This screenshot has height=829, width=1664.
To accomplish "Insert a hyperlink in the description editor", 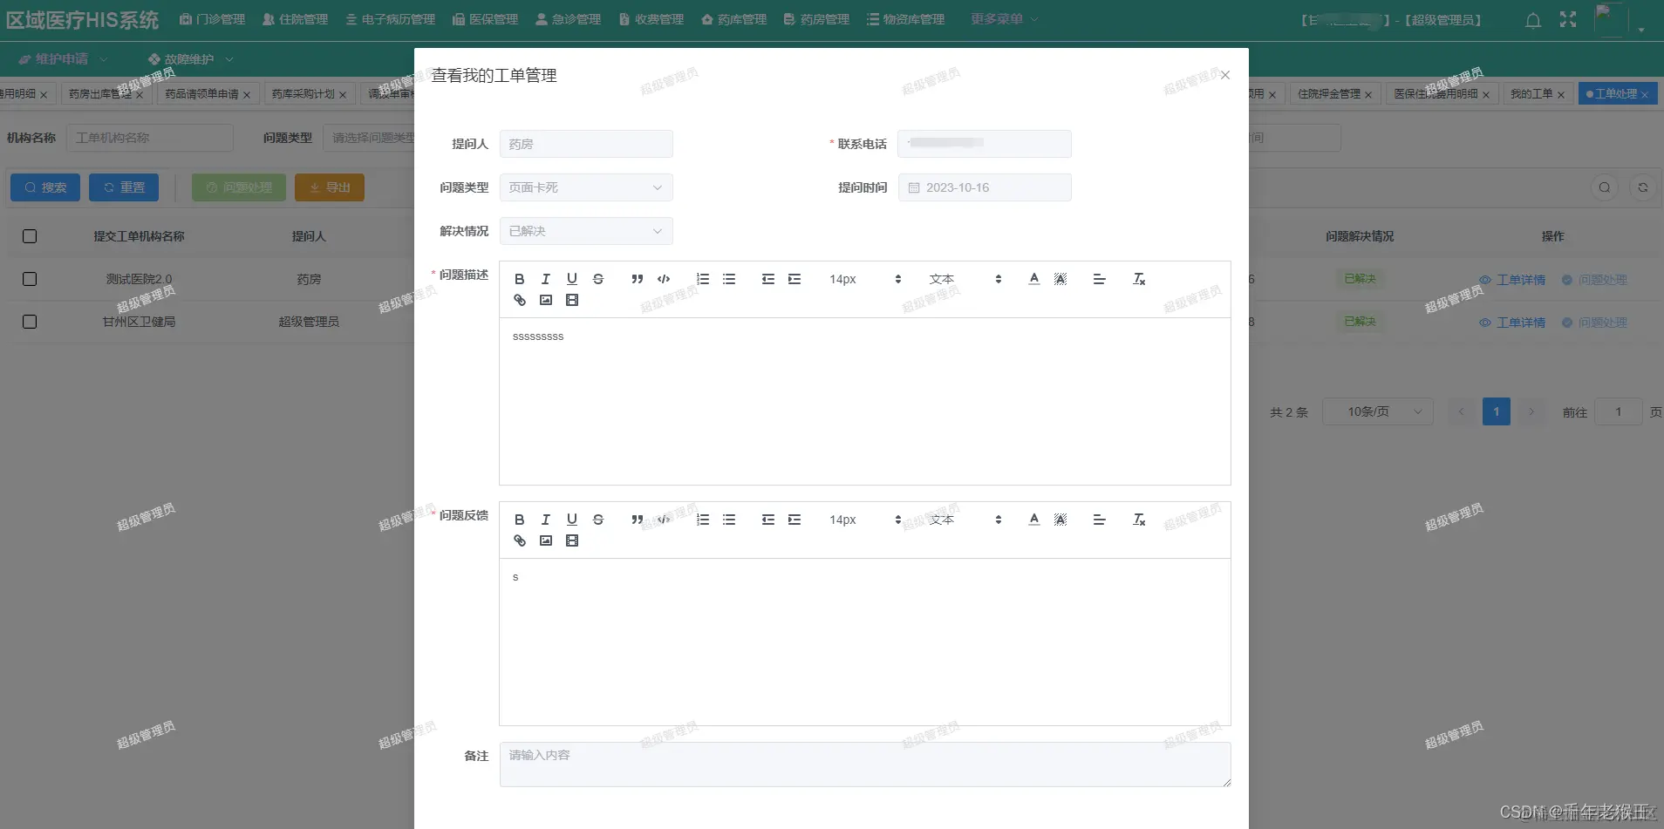I will click(519, 300).
